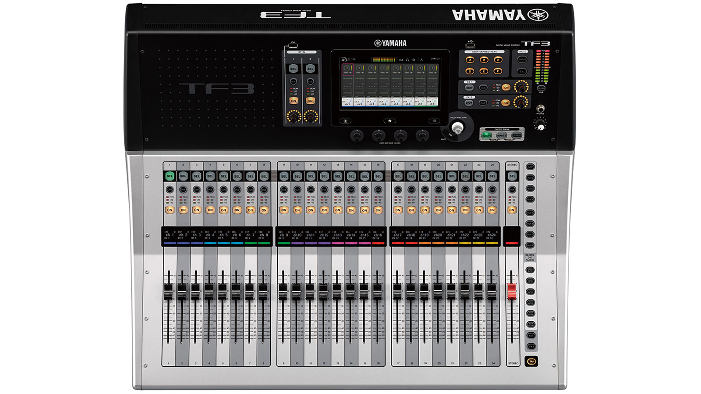Activate CUE on channel 9
The height and width of the screenshot is (394, 701).
click(284, 190)
